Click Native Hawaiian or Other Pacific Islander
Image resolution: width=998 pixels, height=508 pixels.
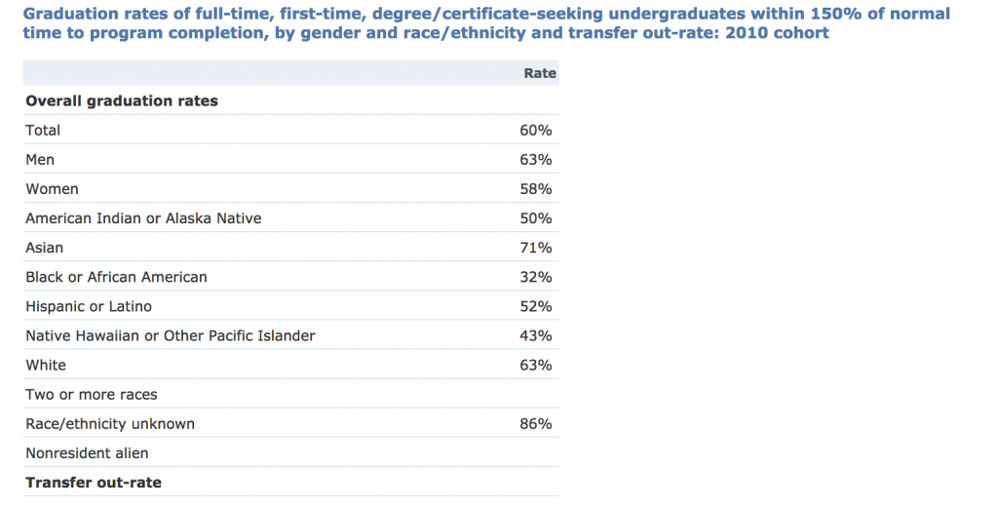tap(171, 335)
